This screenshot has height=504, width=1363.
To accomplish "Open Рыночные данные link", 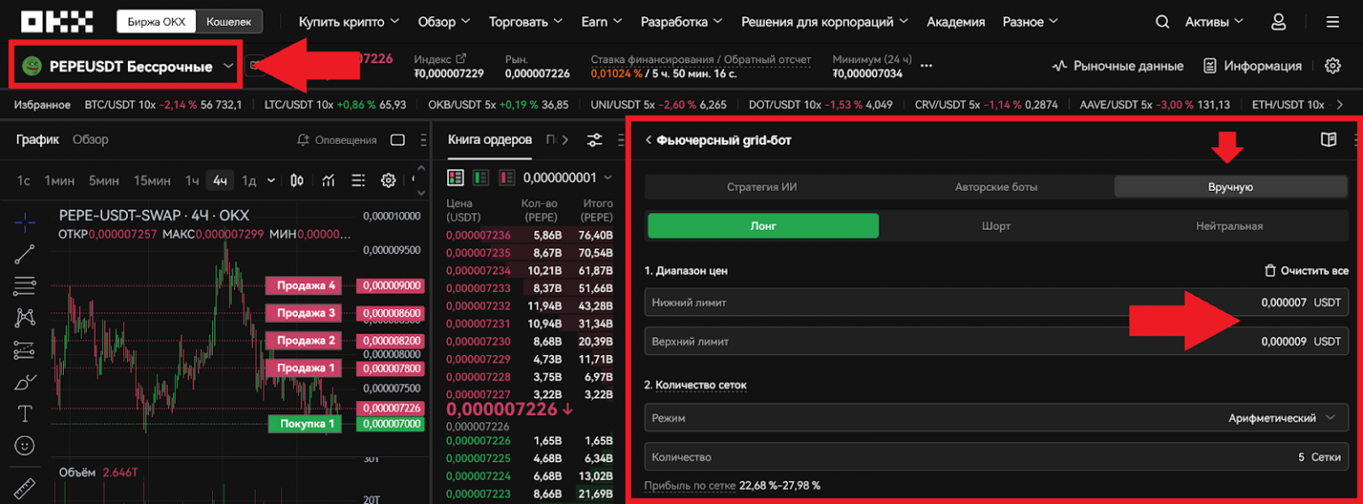I will 1118,66.
